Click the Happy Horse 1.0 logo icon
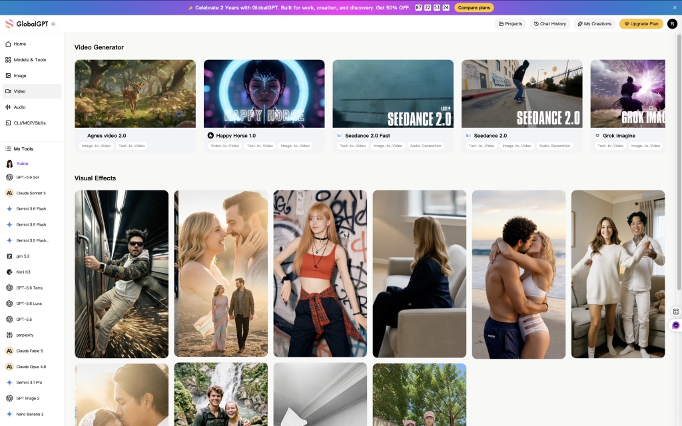 (x=210, y=136)
